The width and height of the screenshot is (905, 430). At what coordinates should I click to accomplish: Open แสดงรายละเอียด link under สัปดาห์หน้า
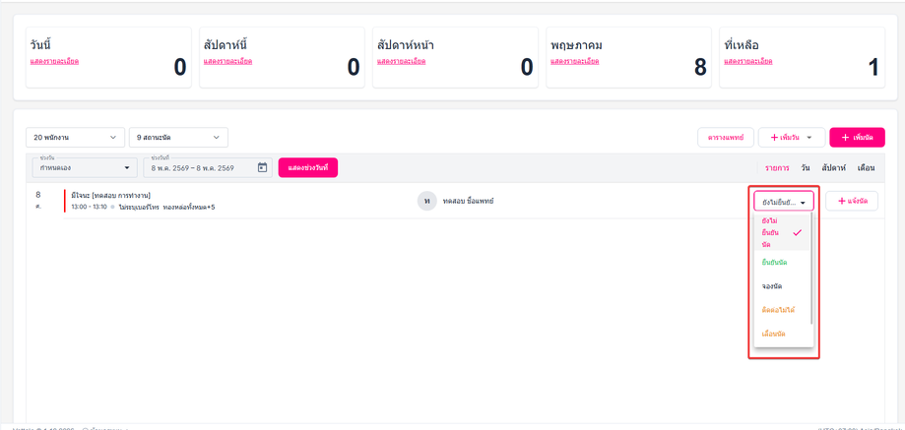coord(401,61)
